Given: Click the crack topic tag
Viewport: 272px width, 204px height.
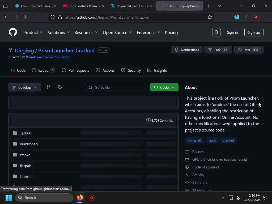Looking at the screenshot, I should [x=212, y=140].
